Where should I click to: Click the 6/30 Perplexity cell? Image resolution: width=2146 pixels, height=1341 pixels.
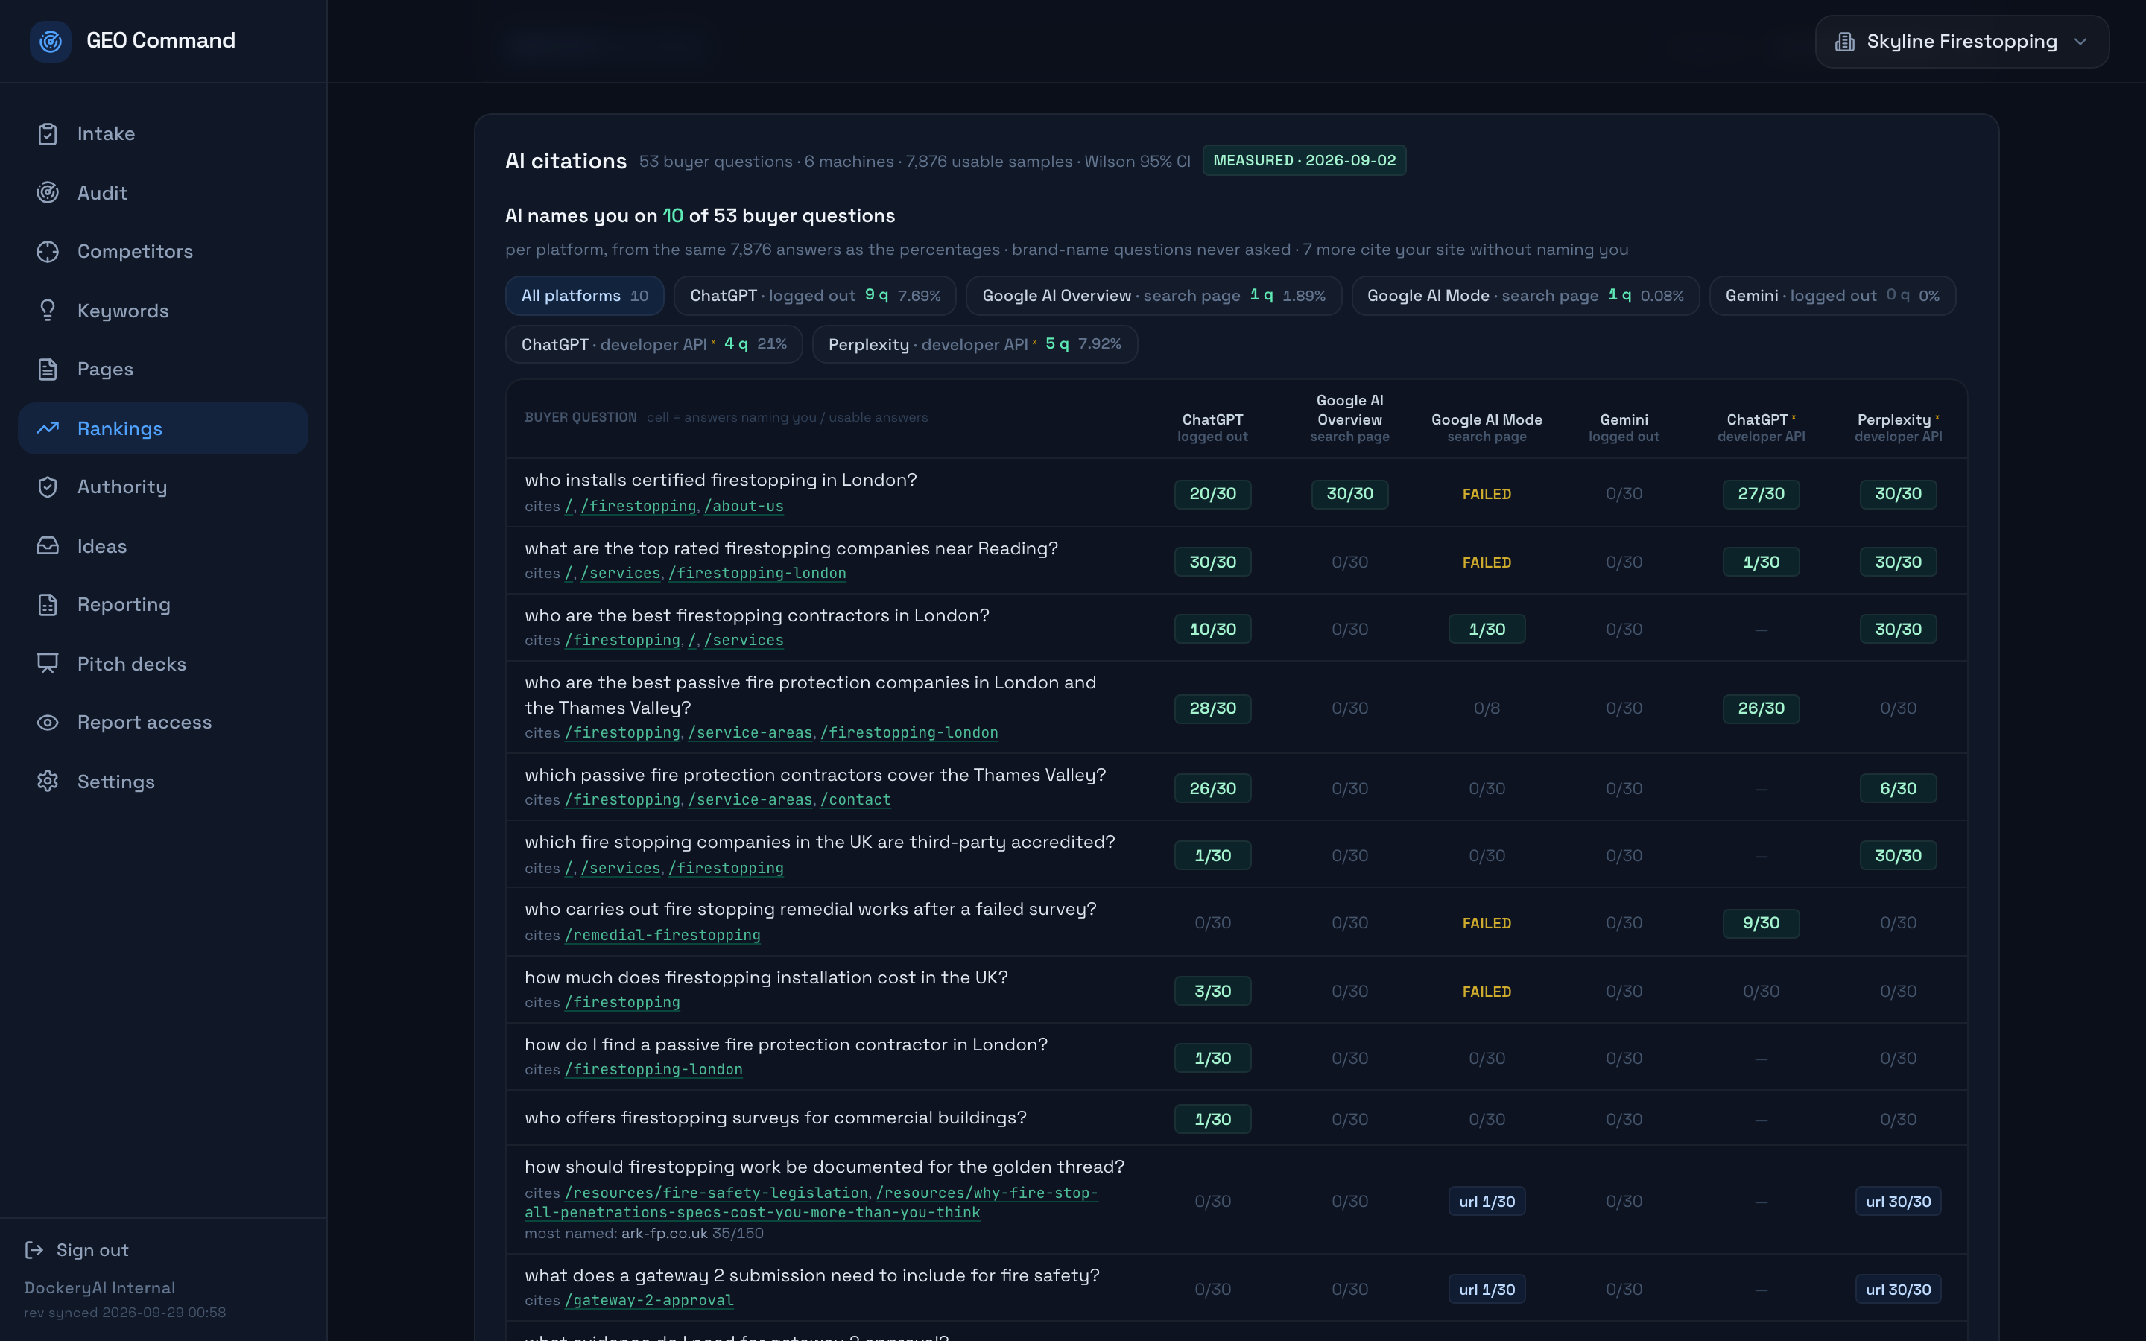click(x=1898, y=788)
